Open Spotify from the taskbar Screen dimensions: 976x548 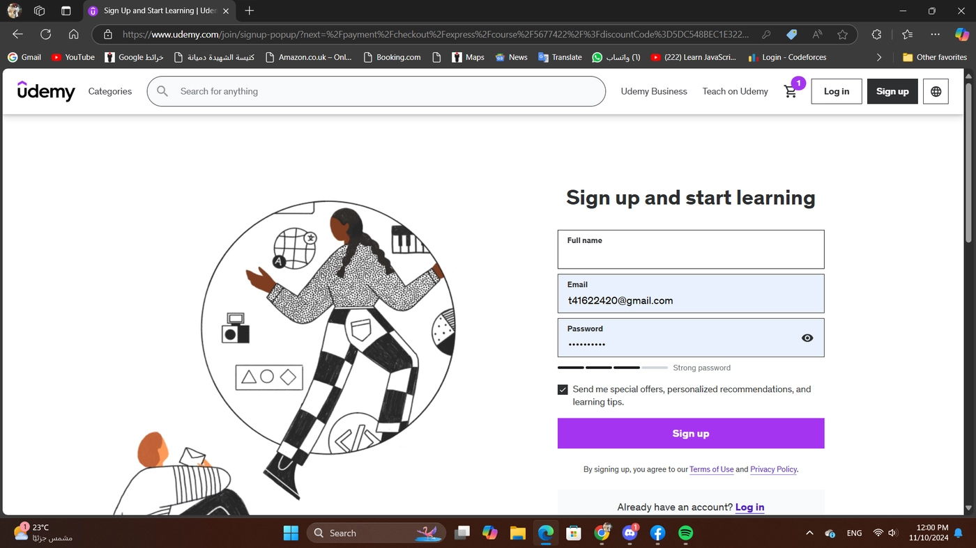coord(685,533)
